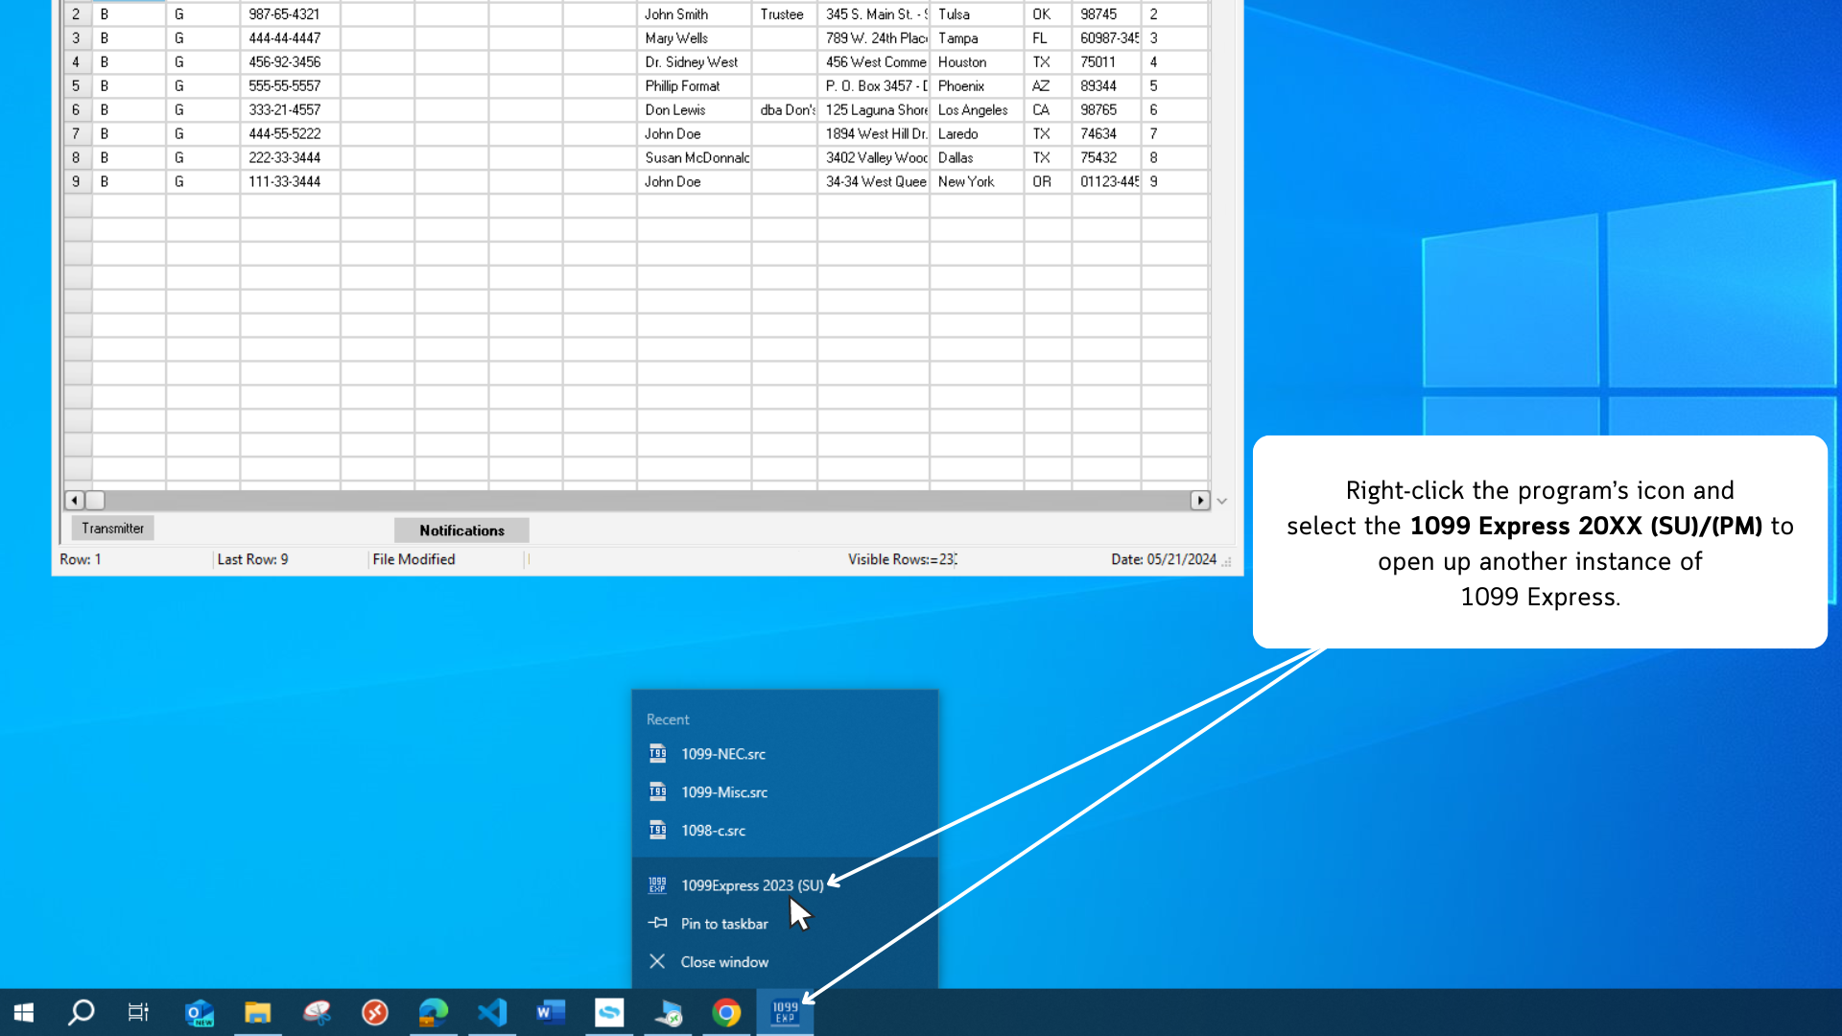Open Outlook from the taskbar
The height and width of the screenshot is (1036, 1842).
[x=200, y=1012]
